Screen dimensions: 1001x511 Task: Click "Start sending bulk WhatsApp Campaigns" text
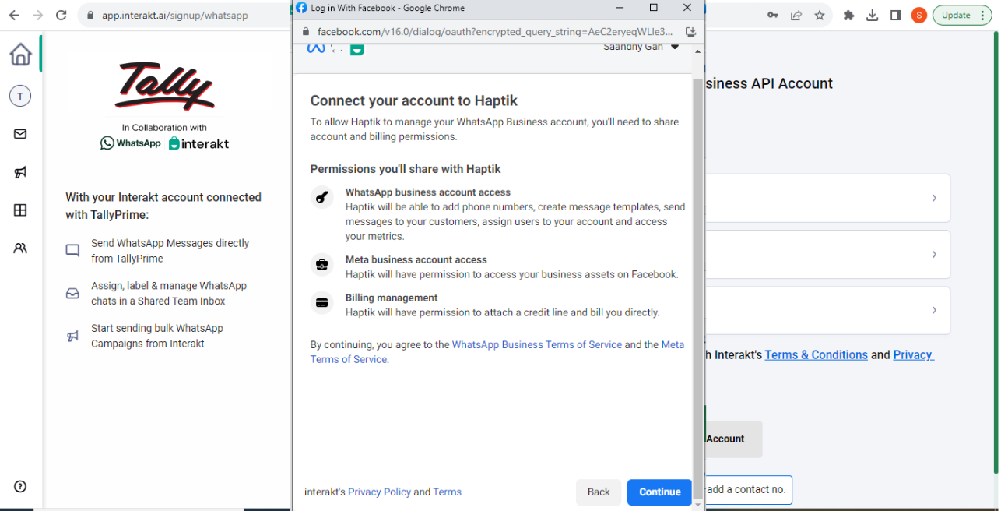click(x=157, y=336)
